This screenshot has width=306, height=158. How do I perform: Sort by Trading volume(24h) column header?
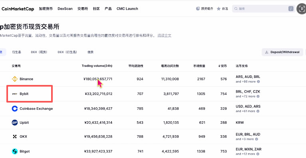click(x=97, y=66)
